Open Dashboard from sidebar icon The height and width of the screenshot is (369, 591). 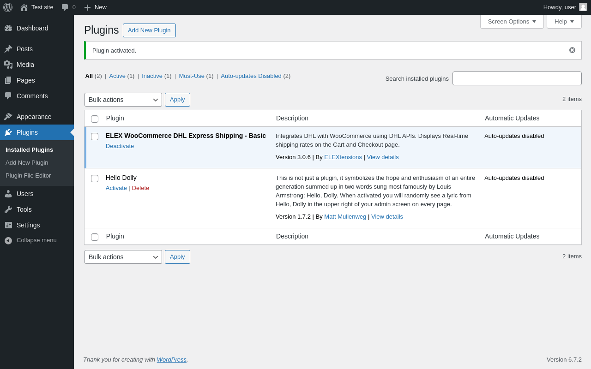pyautogui.click(x=8, y=28)
